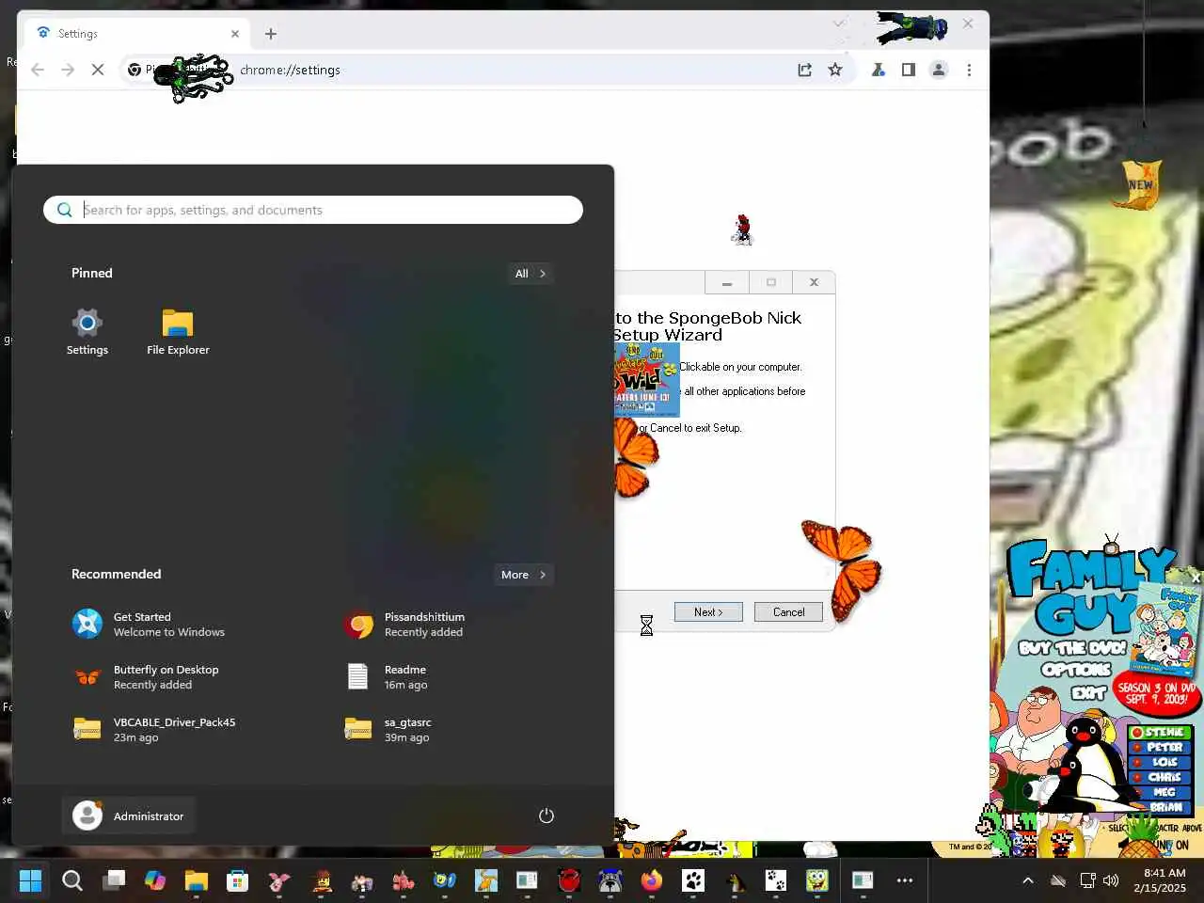Click the Windows Start button
The height and width of the screenshot is (903, 1204).
30,880
